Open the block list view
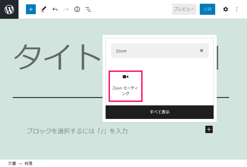This screenshot has height=167, width=247. [88, 9]
